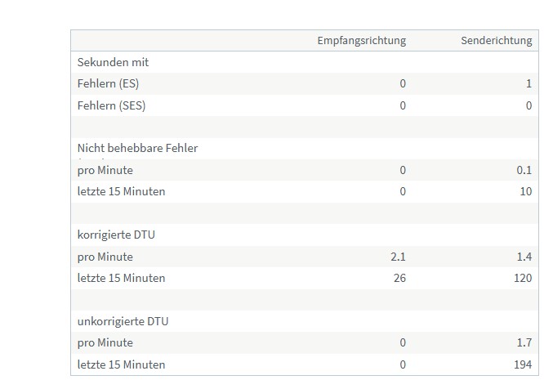Click the Empfangsrichtung column header
Viewport: 553px width, 389px height.
(x=361, y=40)
